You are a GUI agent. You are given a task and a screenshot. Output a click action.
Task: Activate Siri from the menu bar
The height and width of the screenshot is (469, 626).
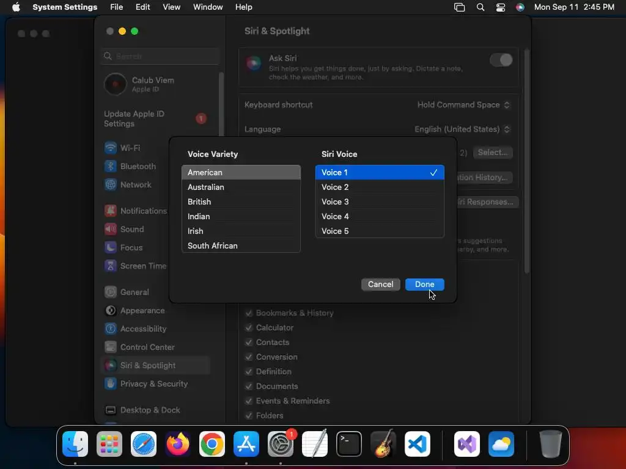[x=520, y=7]
